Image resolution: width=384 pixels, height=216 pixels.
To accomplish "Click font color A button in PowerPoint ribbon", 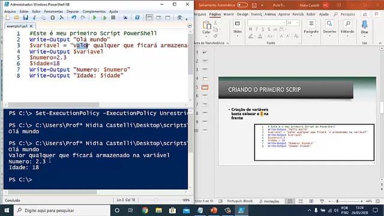I will click(x=260, y=36).
